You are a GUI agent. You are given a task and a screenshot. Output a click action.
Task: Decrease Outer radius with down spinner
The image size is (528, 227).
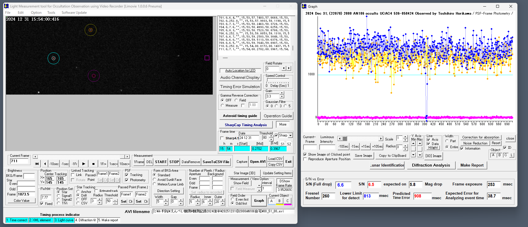223,203
